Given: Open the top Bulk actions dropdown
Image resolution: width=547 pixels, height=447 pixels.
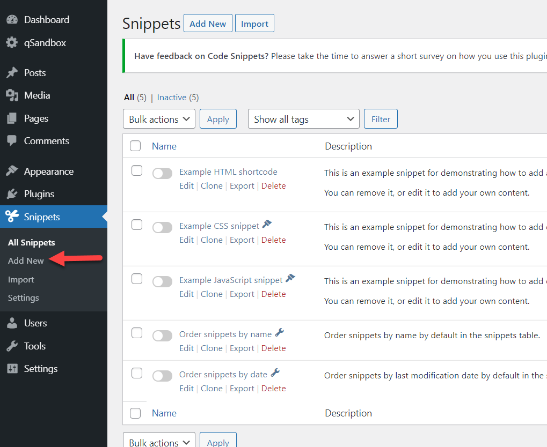Looking at the screenshot, I should (159, 119).
